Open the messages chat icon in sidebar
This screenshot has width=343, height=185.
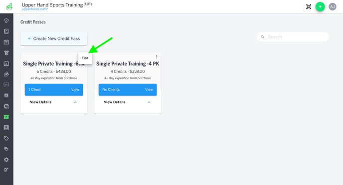(6, 85)
